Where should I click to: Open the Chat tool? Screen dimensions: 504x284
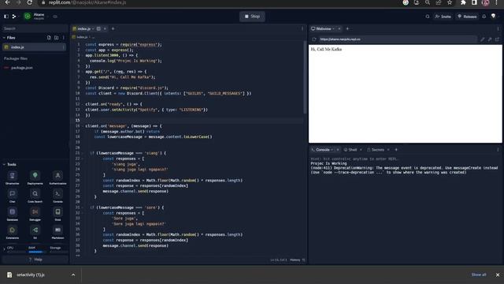[13, 196]
